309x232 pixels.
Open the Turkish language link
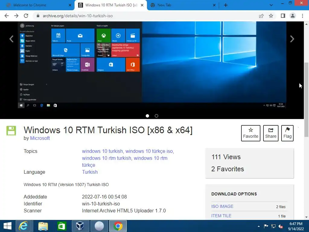[90, 172]
